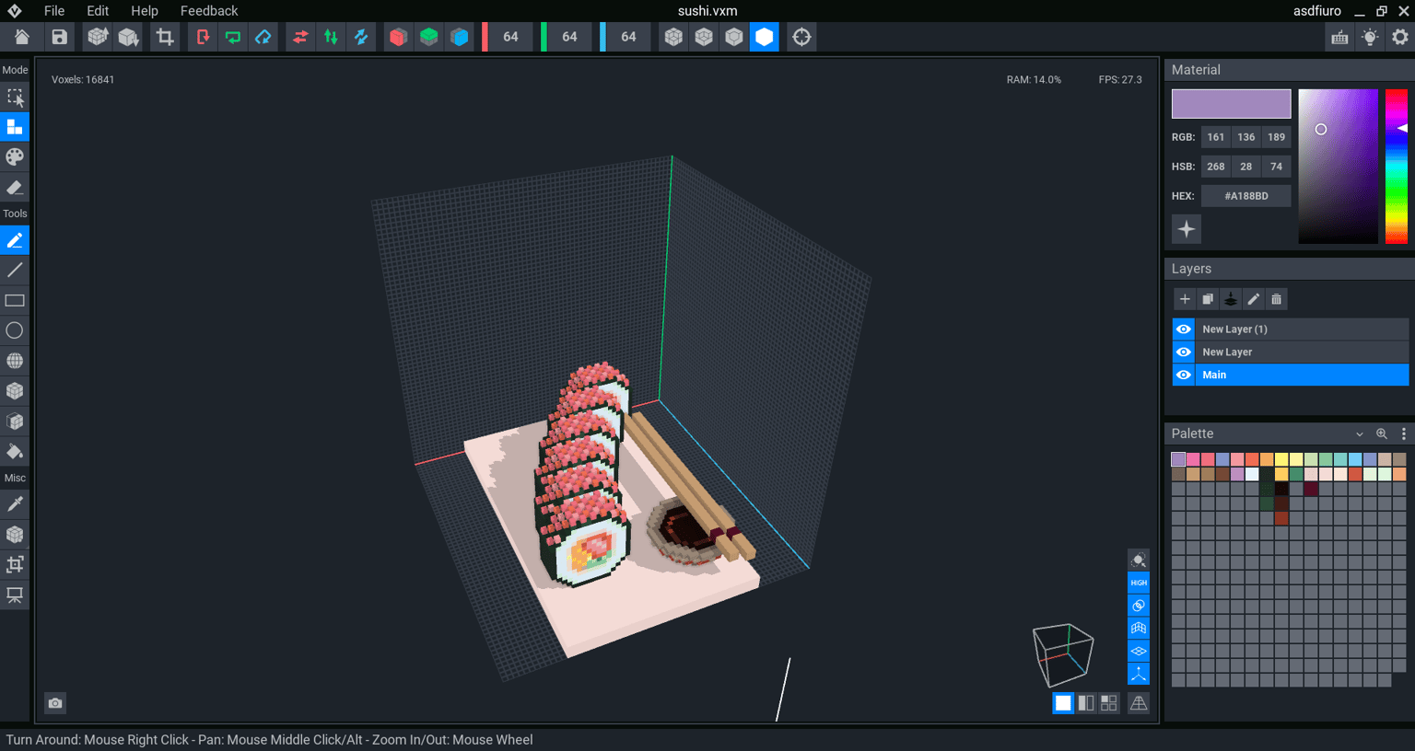Select the selection Mode tool
The width and height of the screenshot is (1415, 751).
click(x=15, y=98)
